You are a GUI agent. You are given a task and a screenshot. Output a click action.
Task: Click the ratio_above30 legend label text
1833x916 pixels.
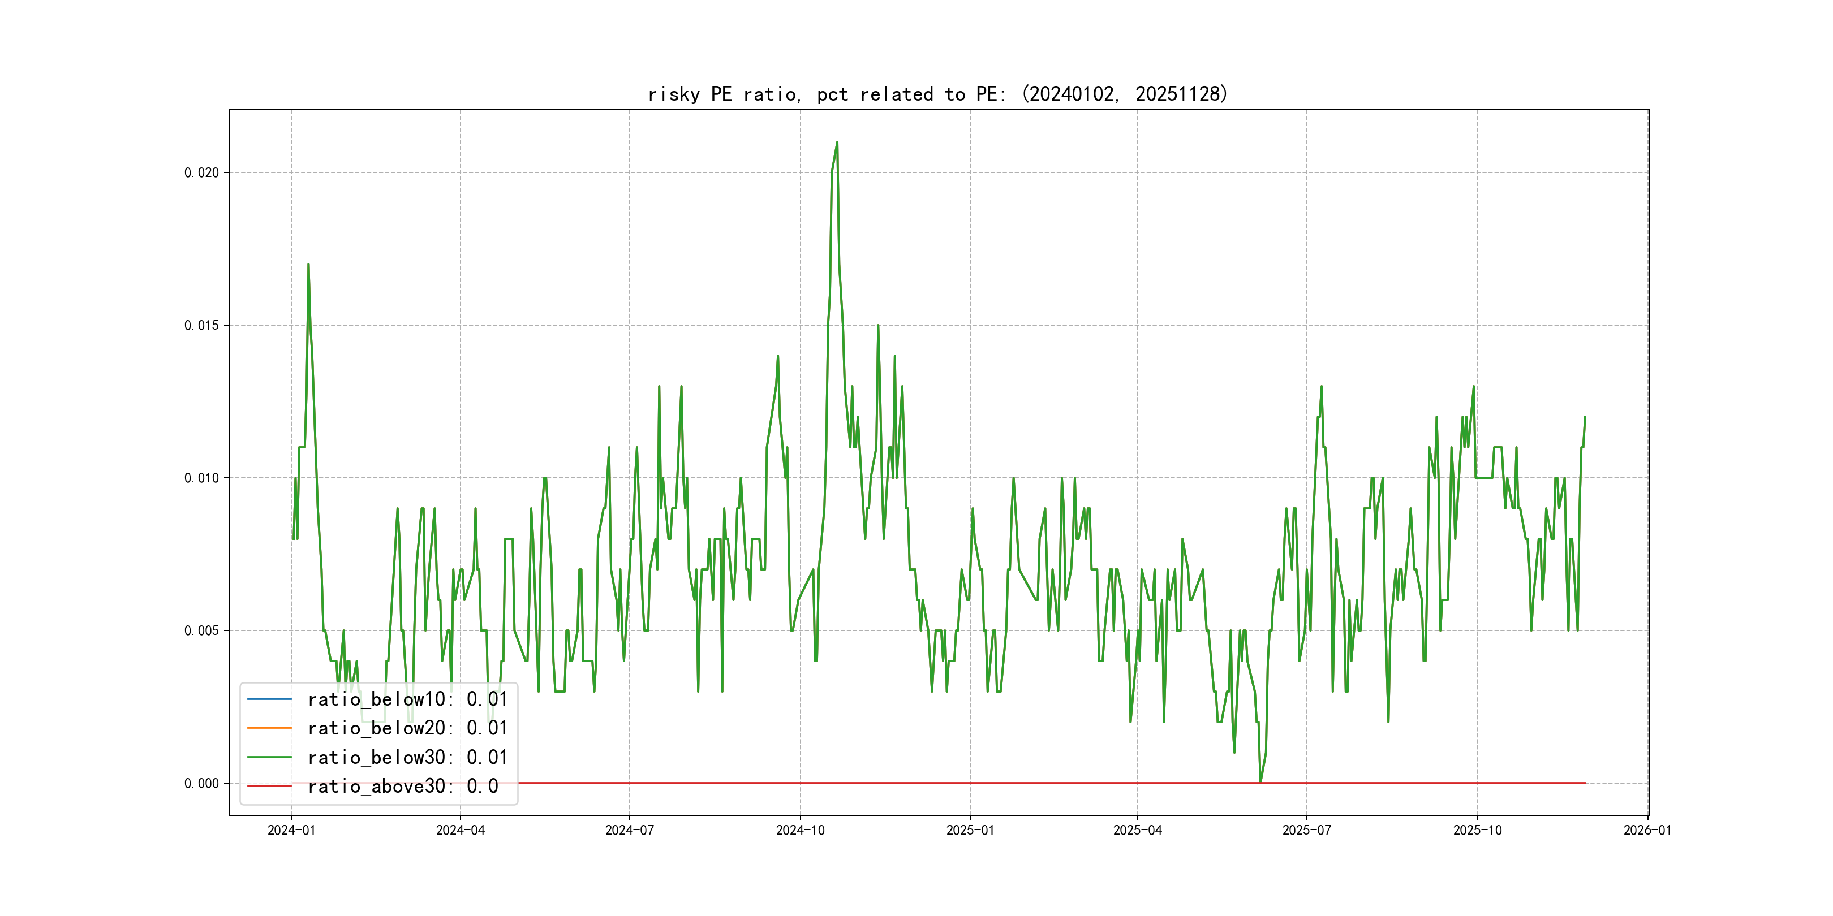pos(403,787)
